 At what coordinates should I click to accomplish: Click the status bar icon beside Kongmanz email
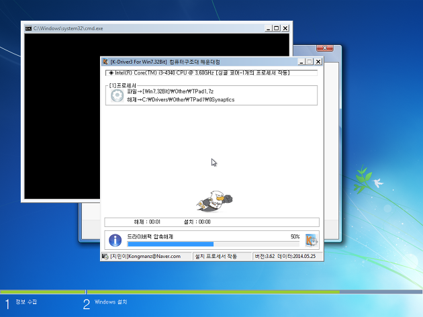pyautogui.click(x=105, y=257)
